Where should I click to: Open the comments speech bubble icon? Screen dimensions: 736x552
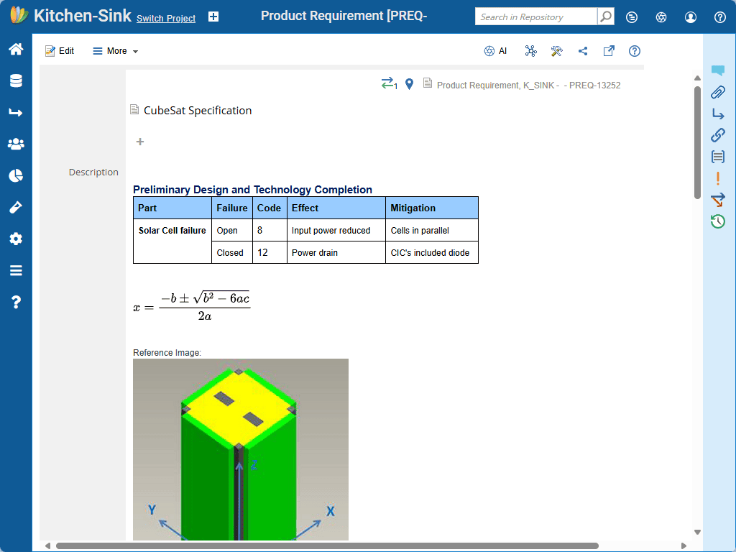(717, 70)
